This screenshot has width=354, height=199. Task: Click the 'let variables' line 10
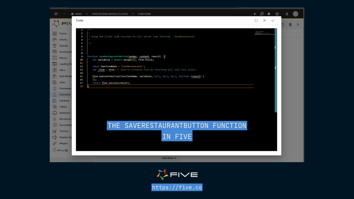(123, 60)
